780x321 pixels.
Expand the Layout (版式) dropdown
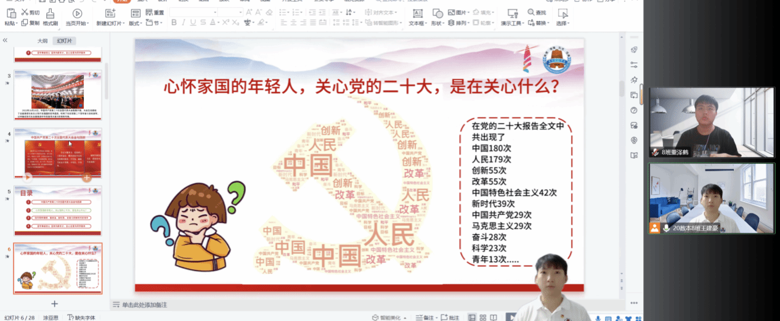[136, 23]
